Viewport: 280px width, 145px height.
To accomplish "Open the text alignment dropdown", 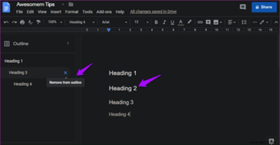I will [232, 22].
